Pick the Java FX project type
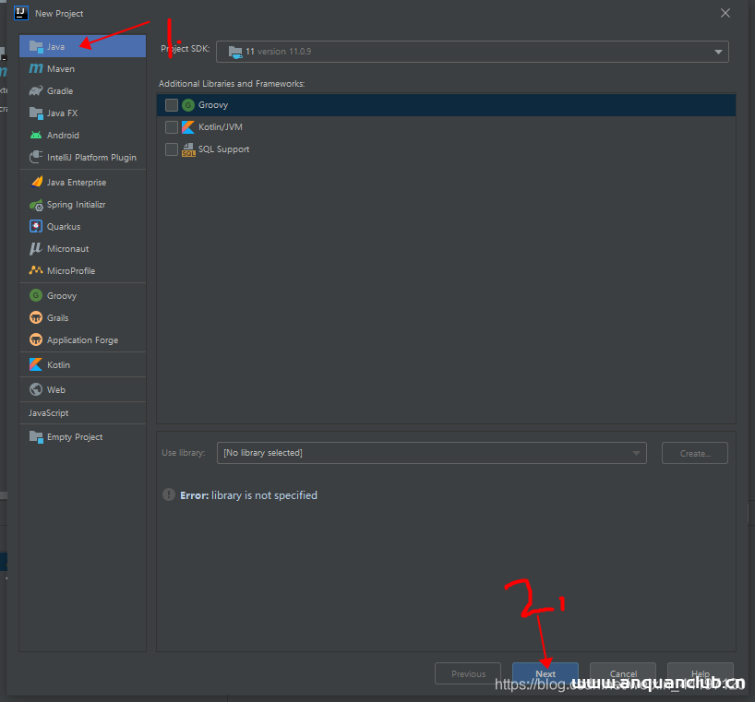This screenshot has width=755, height=702. [x=62, y=113]
